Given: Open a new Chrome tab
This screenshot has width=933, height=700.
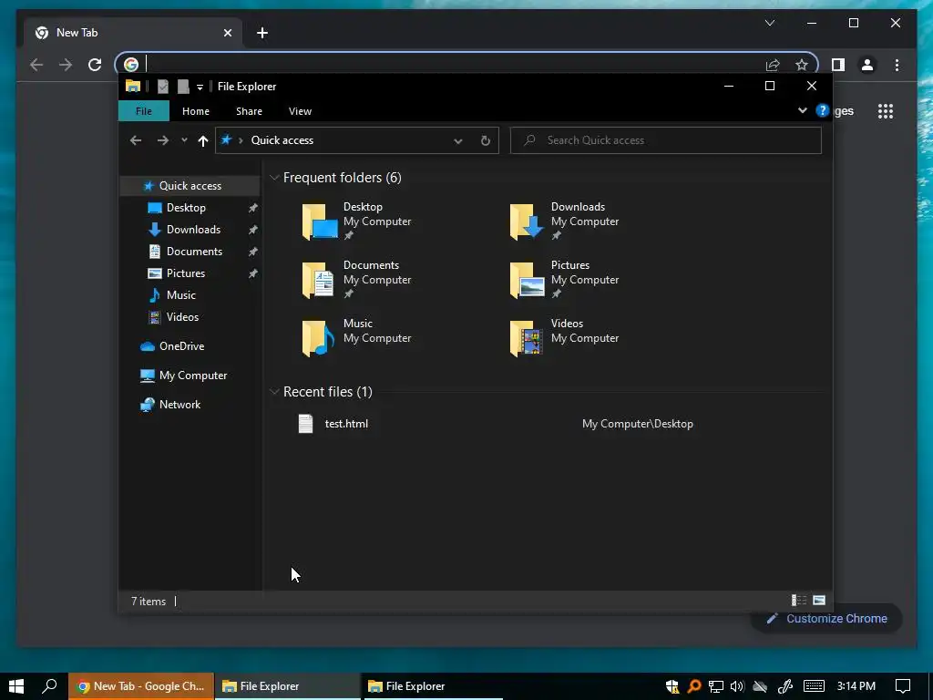Looking at the screenshot, I should pos(262,33).
